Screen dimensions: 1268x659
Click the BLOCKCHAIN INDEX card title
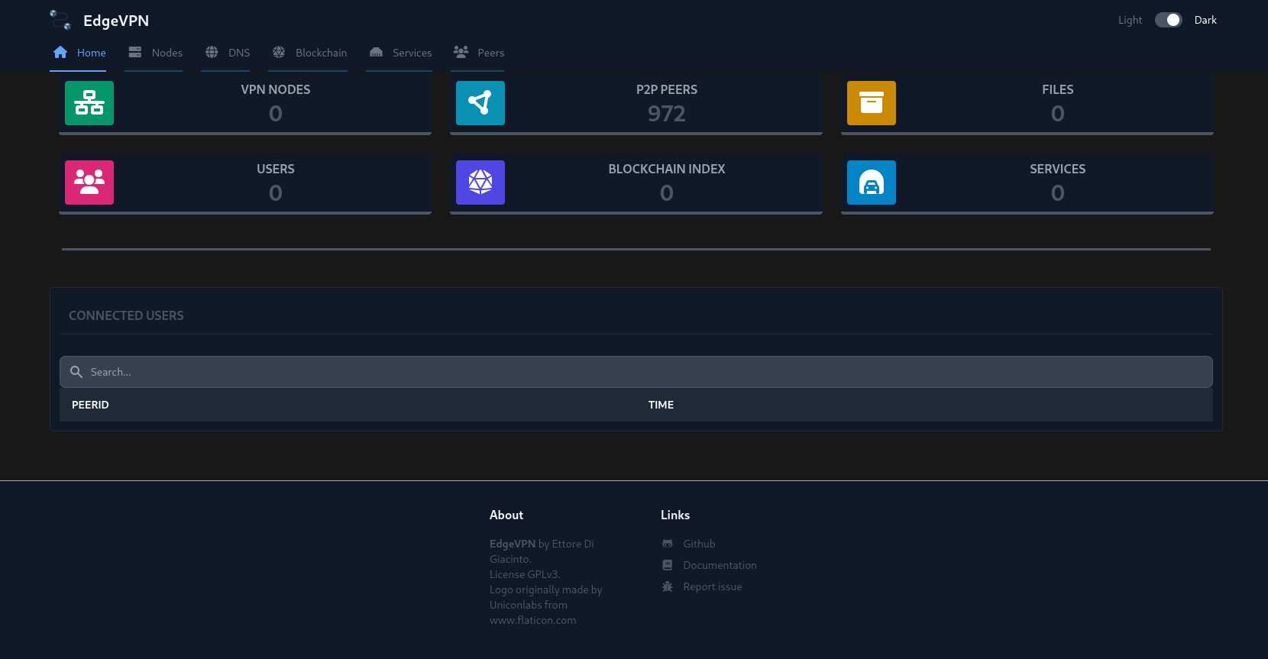tap(667, 169)
